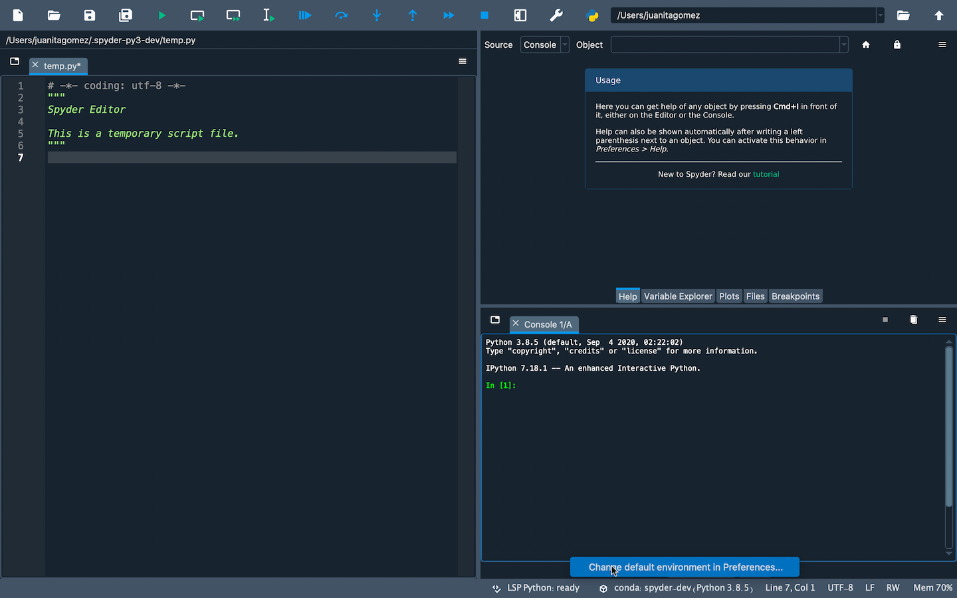Click the conda: spyder-dev environment status
Viewport: 957px width, 598px height.
tap(683, 588)
